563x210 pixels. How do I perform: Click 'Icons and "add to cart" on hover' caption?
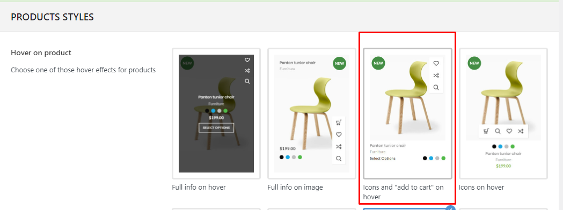click(x=403, y=192)
